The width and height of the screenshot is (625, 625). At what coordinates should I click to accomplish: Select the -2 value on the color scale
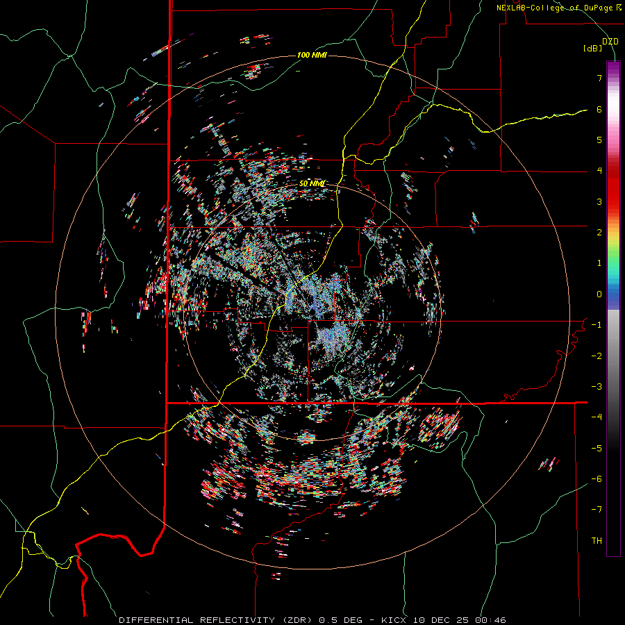pyautogui.click(x=597, y=356)
